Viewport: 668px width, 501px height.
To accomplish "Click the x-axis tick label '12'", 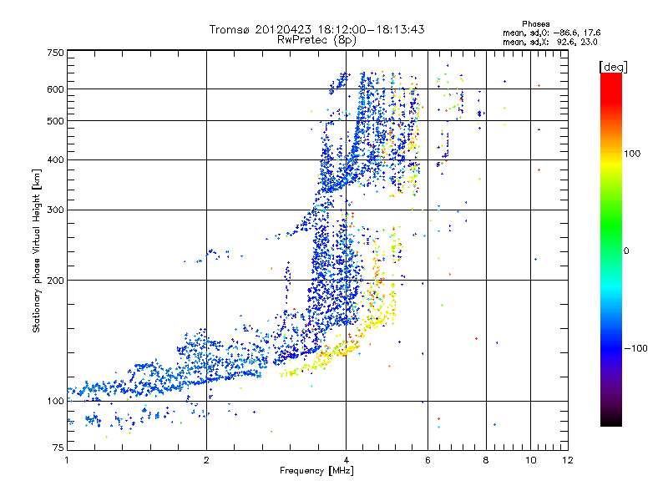I will point(568,460).
